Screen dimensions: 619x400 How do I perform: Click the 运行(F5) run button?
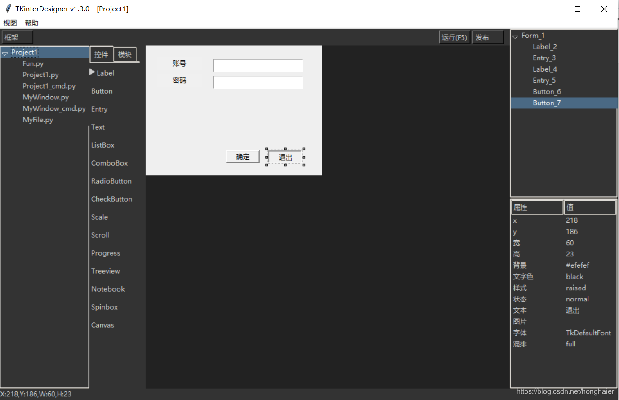point(454,37)
